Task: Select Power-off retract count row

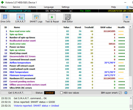Action: (65, 66)
